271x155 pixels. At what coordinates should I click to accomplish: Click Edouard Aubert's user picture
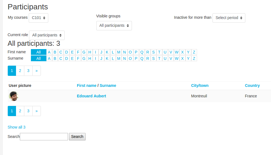coord(14,96)
